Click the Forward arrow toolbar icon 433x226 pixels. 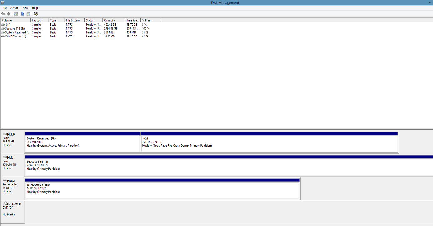[x=8, y=14]
